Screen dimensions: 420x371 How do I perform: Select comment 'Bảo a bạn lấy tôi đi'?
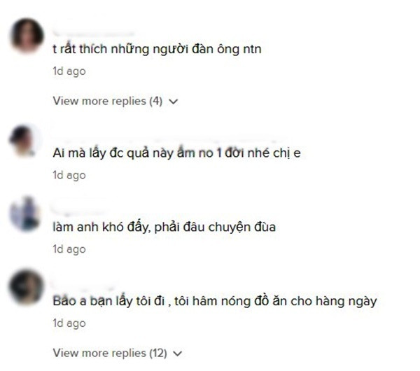(215, 301)
